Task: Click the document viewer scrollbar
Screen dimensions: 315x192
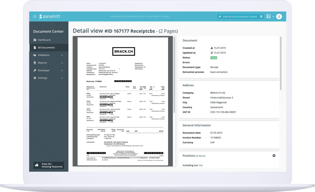Action: (174, 75)
